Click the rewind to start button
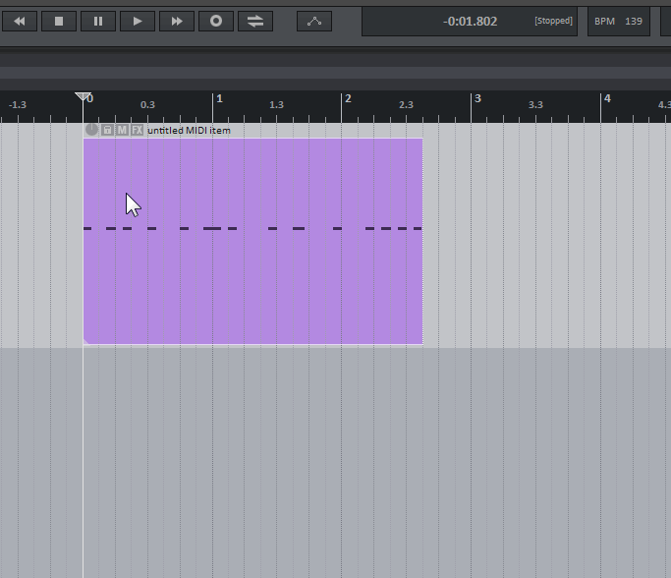Viewport: 671px width, 578px height. pyautogui.click(x=20, y=21)
